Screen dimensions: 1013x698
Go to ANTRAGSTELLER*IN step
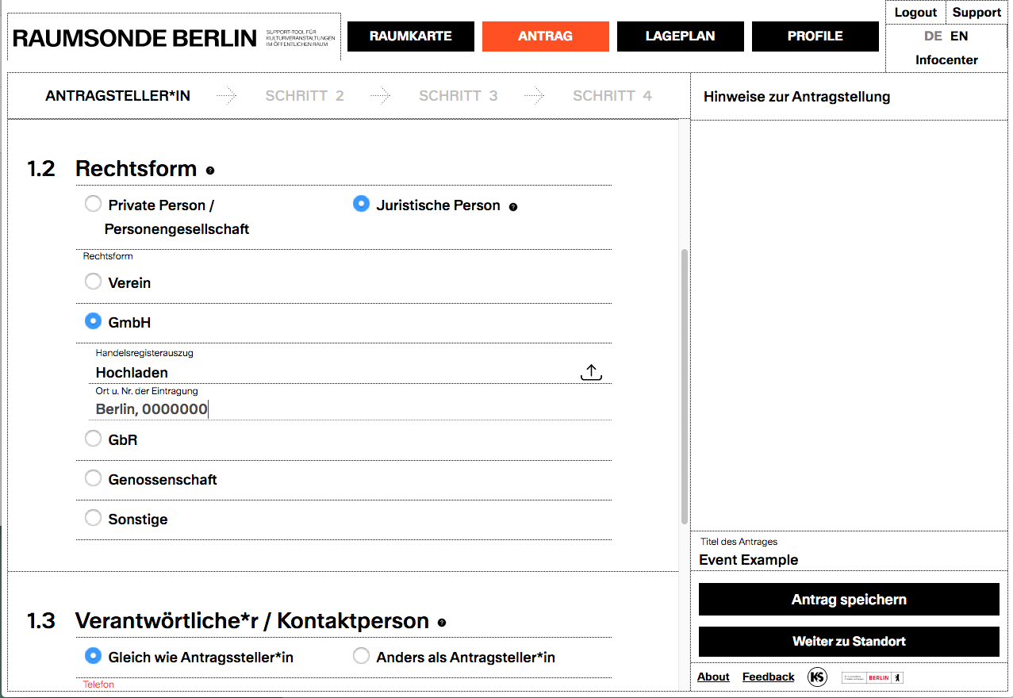(x=118, y=96)
